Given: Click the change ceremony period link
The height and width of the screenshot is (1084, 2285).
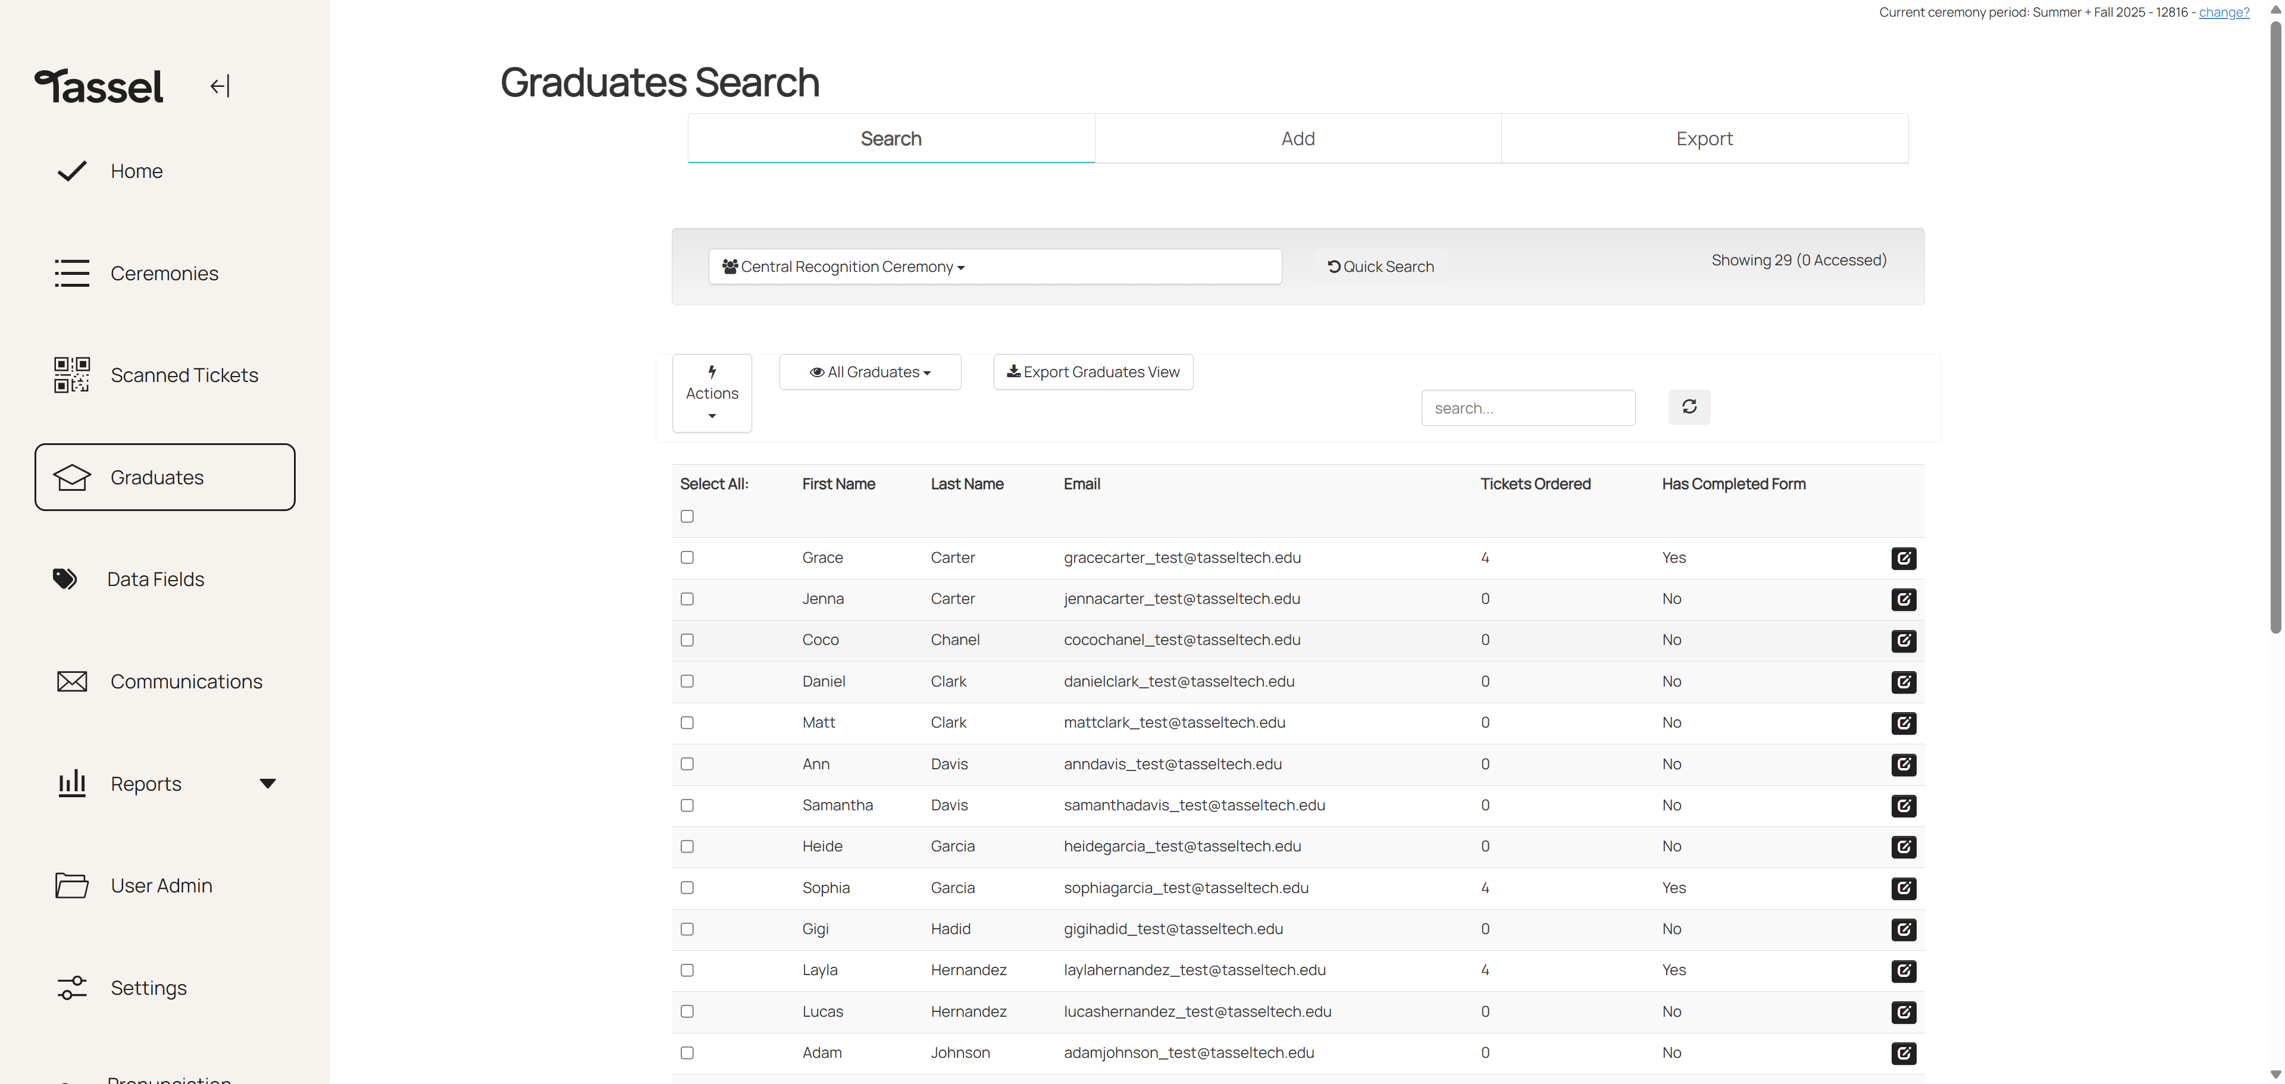Looking at the screenshot, I should [2224, 12].
